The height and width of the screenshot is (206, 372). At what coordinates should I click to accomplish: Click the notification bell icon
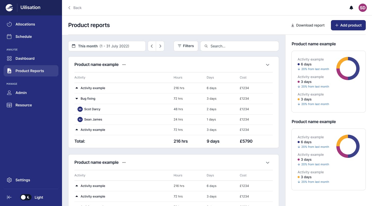351,8
